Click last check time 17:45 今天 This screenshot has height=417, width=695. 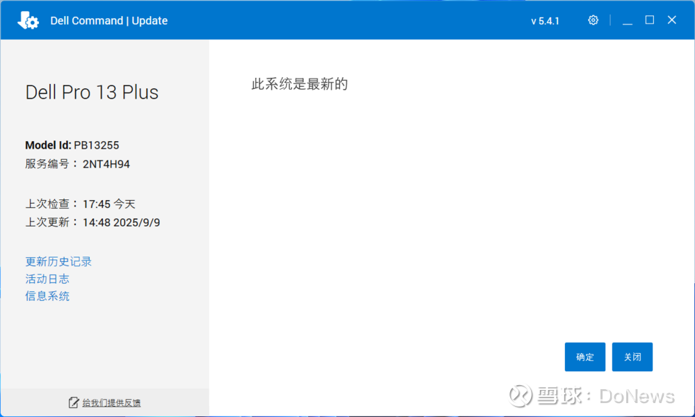109,204
